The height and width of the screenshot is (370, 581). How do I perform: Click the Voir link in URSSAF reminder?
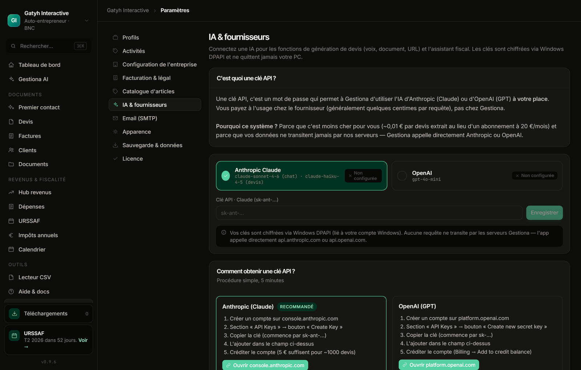(83, 340)
